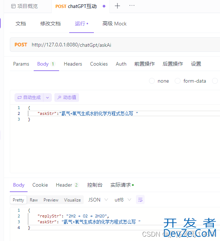Switch response view to Raw
Screen dimensions: 220x241
(x=34, y=200)
